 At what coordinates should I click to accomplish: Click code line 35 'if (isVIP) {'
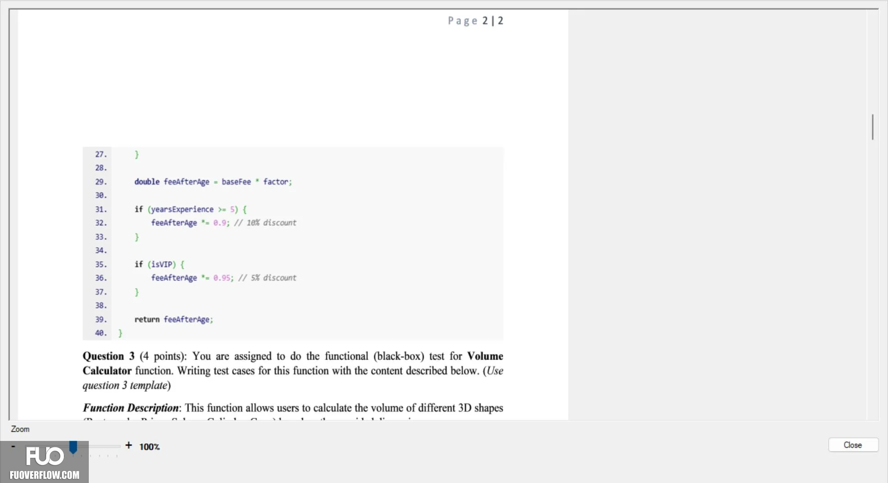(160, 264)
